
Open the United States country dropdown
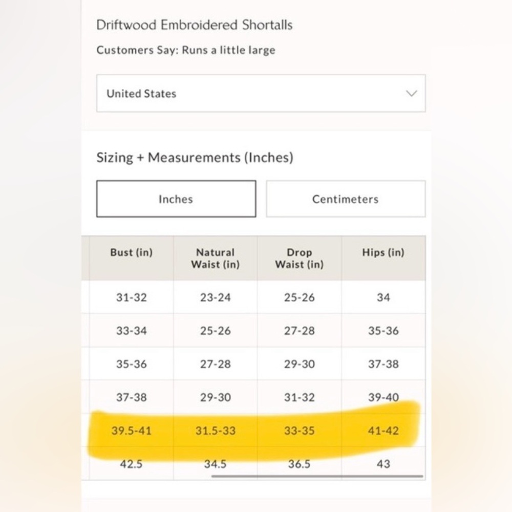tap(261, 93)
